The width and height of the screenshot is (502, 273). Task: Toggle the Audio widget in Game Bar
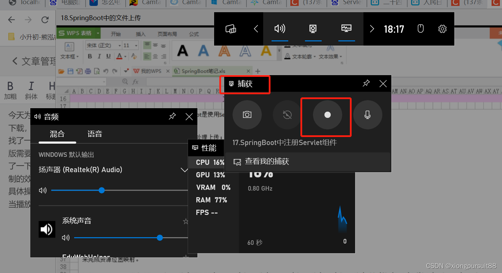280,29
